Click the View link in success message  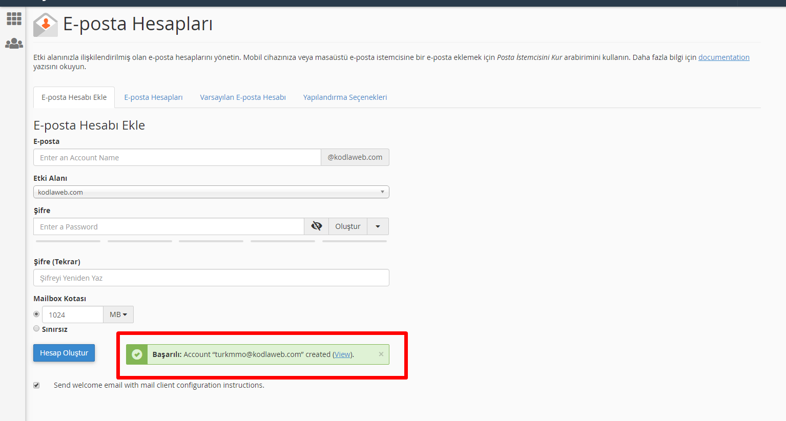point(342,354)
